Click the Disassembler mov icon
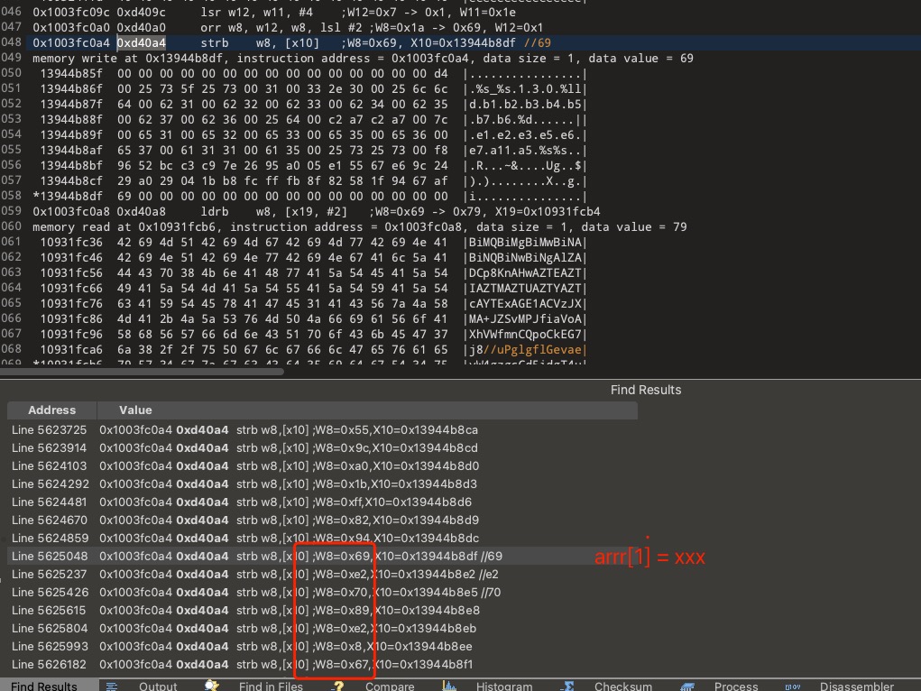 point(793,686)
